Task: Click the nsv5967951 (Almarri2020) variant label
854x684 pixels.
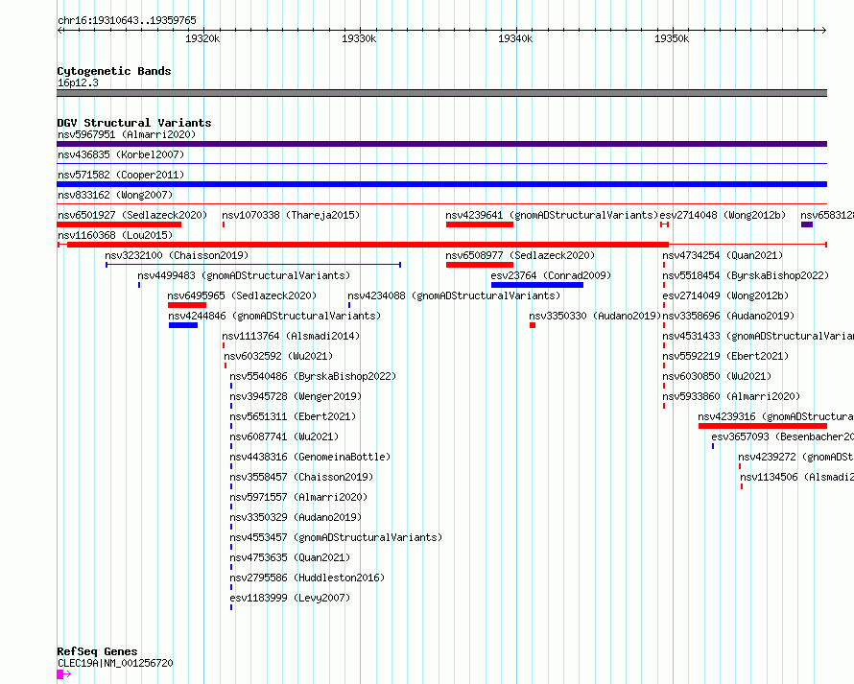Action: (127, 134)
